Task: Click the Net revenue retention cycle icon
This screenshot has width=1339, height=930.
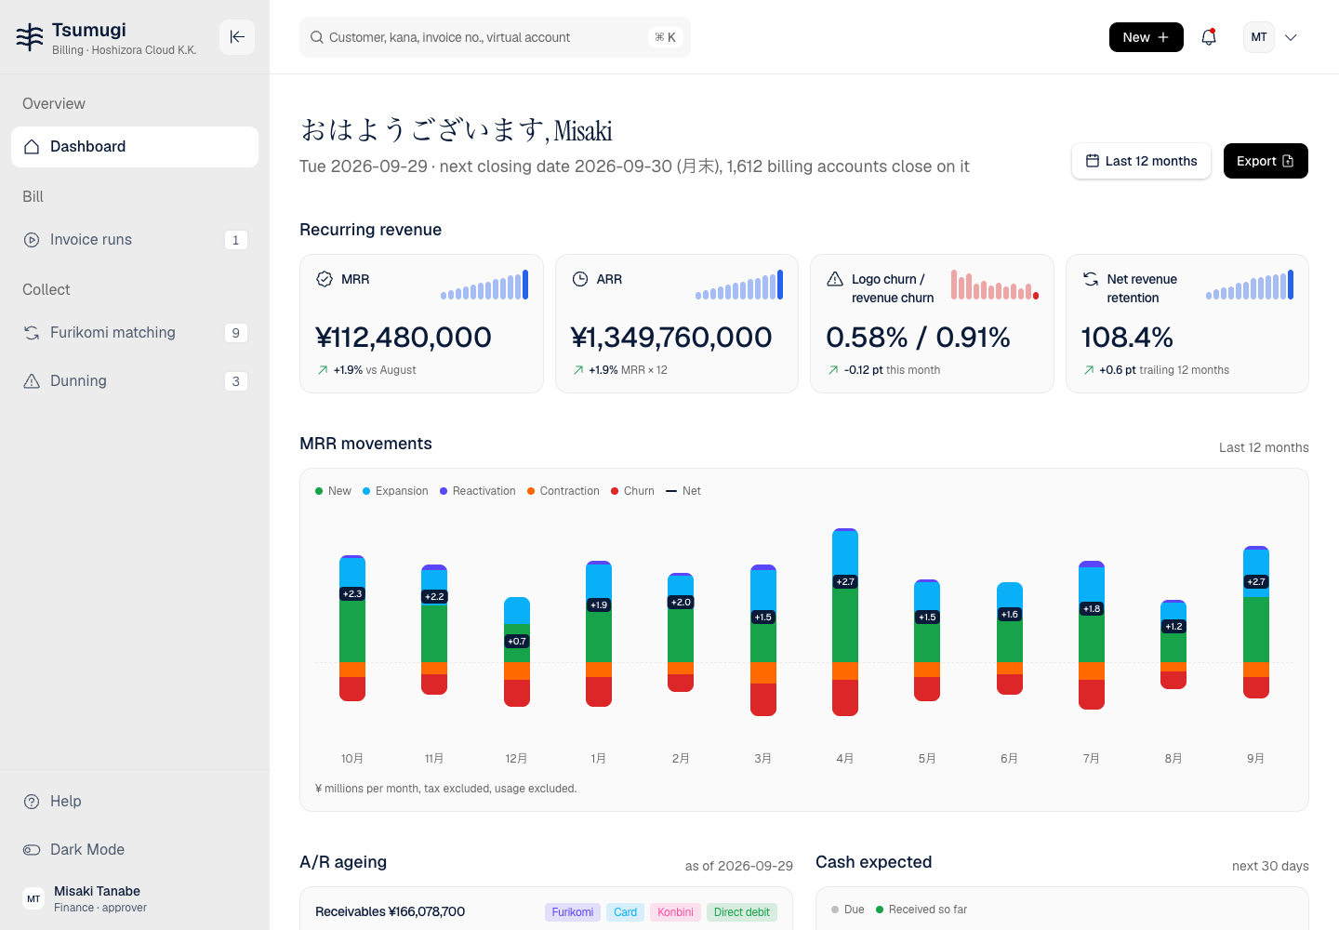Action: (1091, 279)
